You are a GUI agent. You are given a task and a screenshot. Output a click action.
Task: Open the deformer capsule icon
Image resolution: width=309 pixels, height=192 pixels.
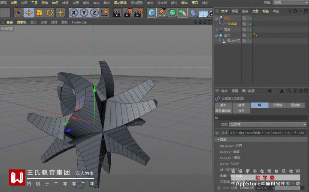point(193,13)
